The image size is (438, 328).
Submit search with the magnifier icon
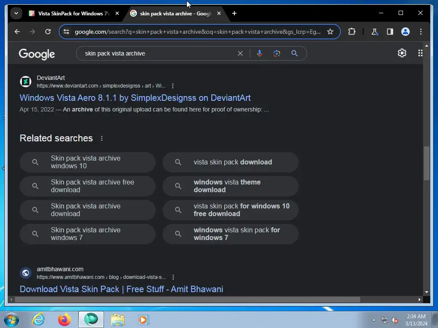pos(294,53)
